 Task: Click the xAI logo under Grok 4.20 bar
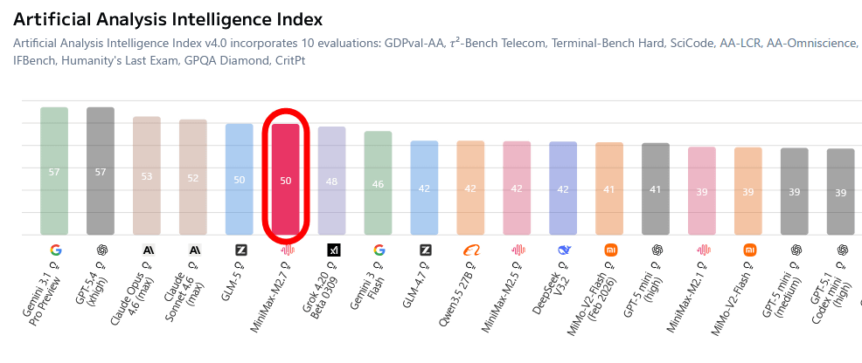333,250
